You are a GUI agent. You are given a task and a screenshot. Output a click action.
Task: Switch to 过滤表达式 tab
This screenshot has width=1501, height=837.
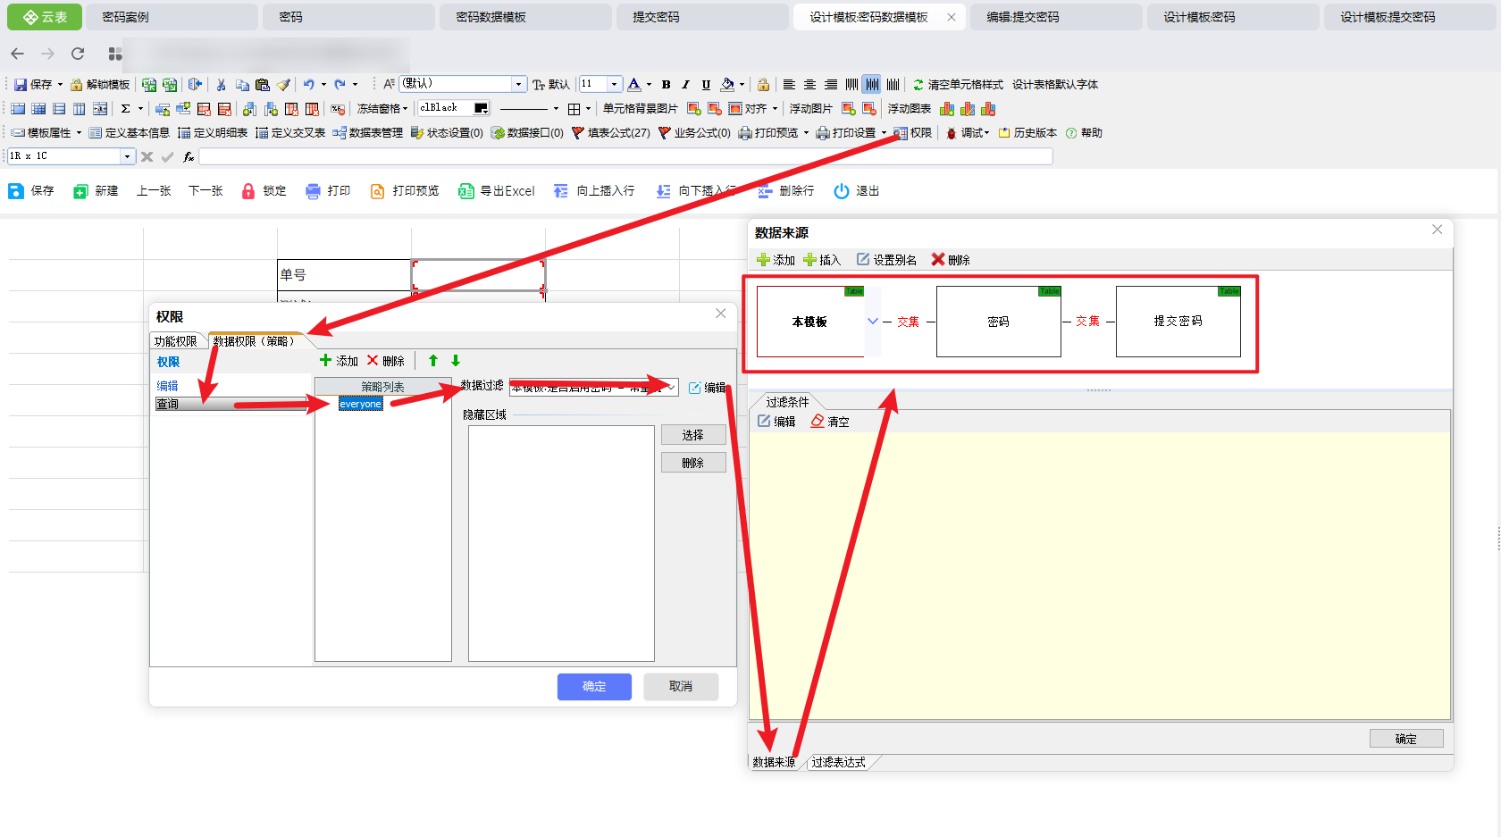tap(839, 762)
